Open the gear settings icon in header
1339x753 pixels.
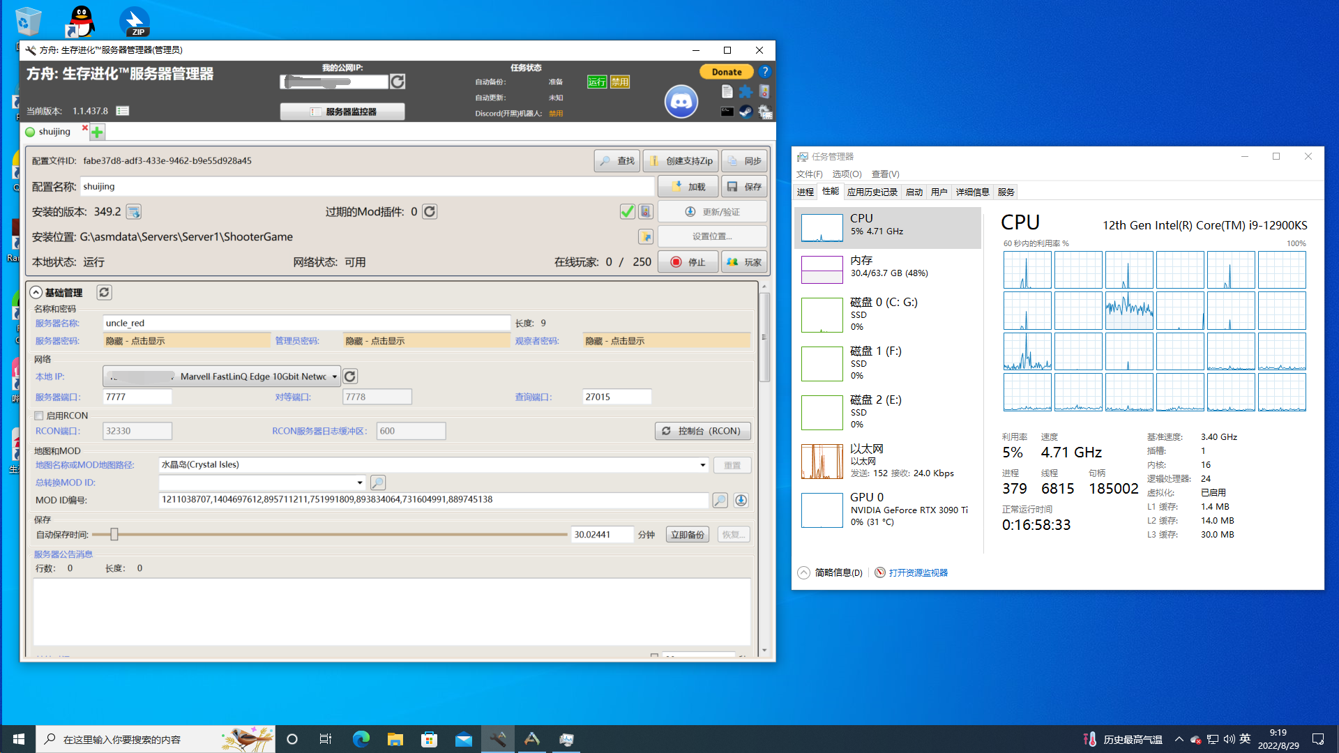pyautogui.click(x=764, y=112)
